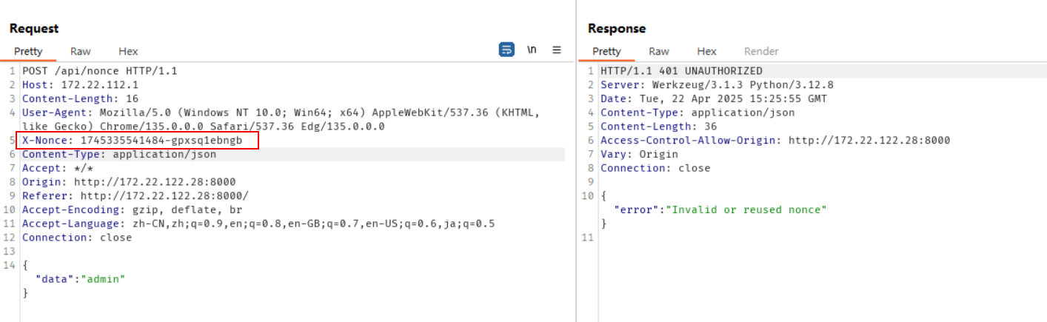This screenshot has width=1047, height=322.
Task: Toggle the request pretty-print wrap icon
Action: 506,50
